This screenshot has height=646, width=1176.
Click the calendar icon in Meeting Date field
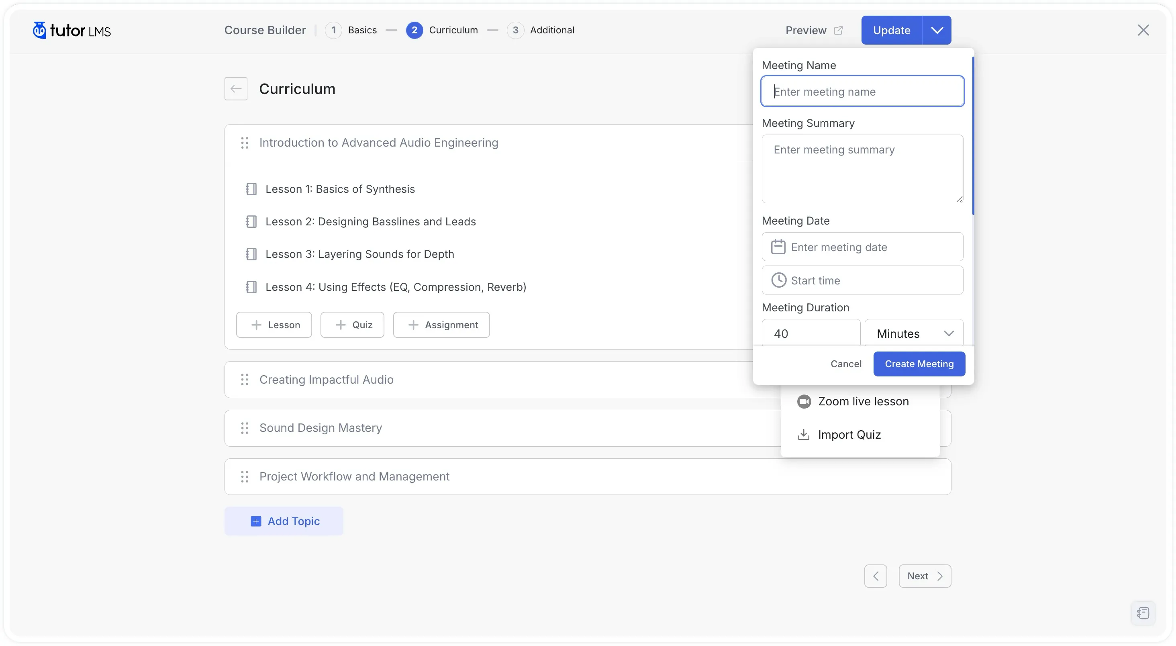[778, 247]
